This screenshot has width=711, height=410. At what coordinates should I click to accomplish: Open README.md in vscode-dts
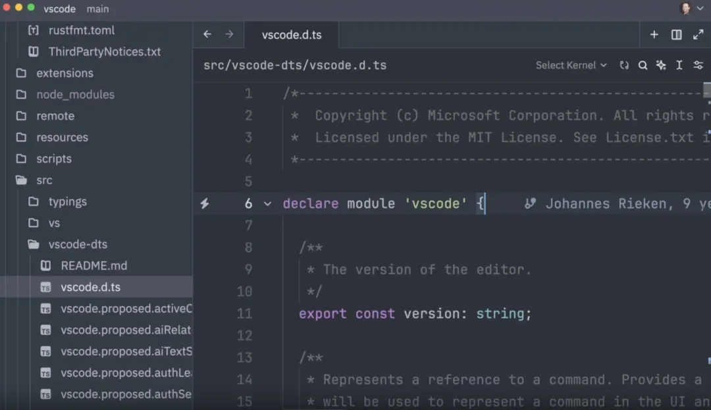94,265
